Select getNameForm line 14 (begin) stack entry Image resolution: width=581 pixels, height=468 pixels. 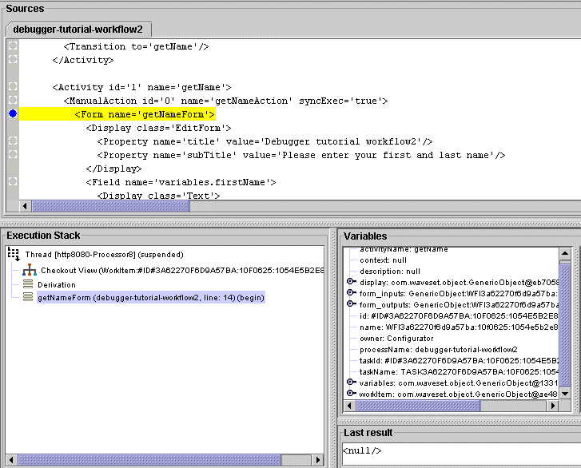[151, 298]
